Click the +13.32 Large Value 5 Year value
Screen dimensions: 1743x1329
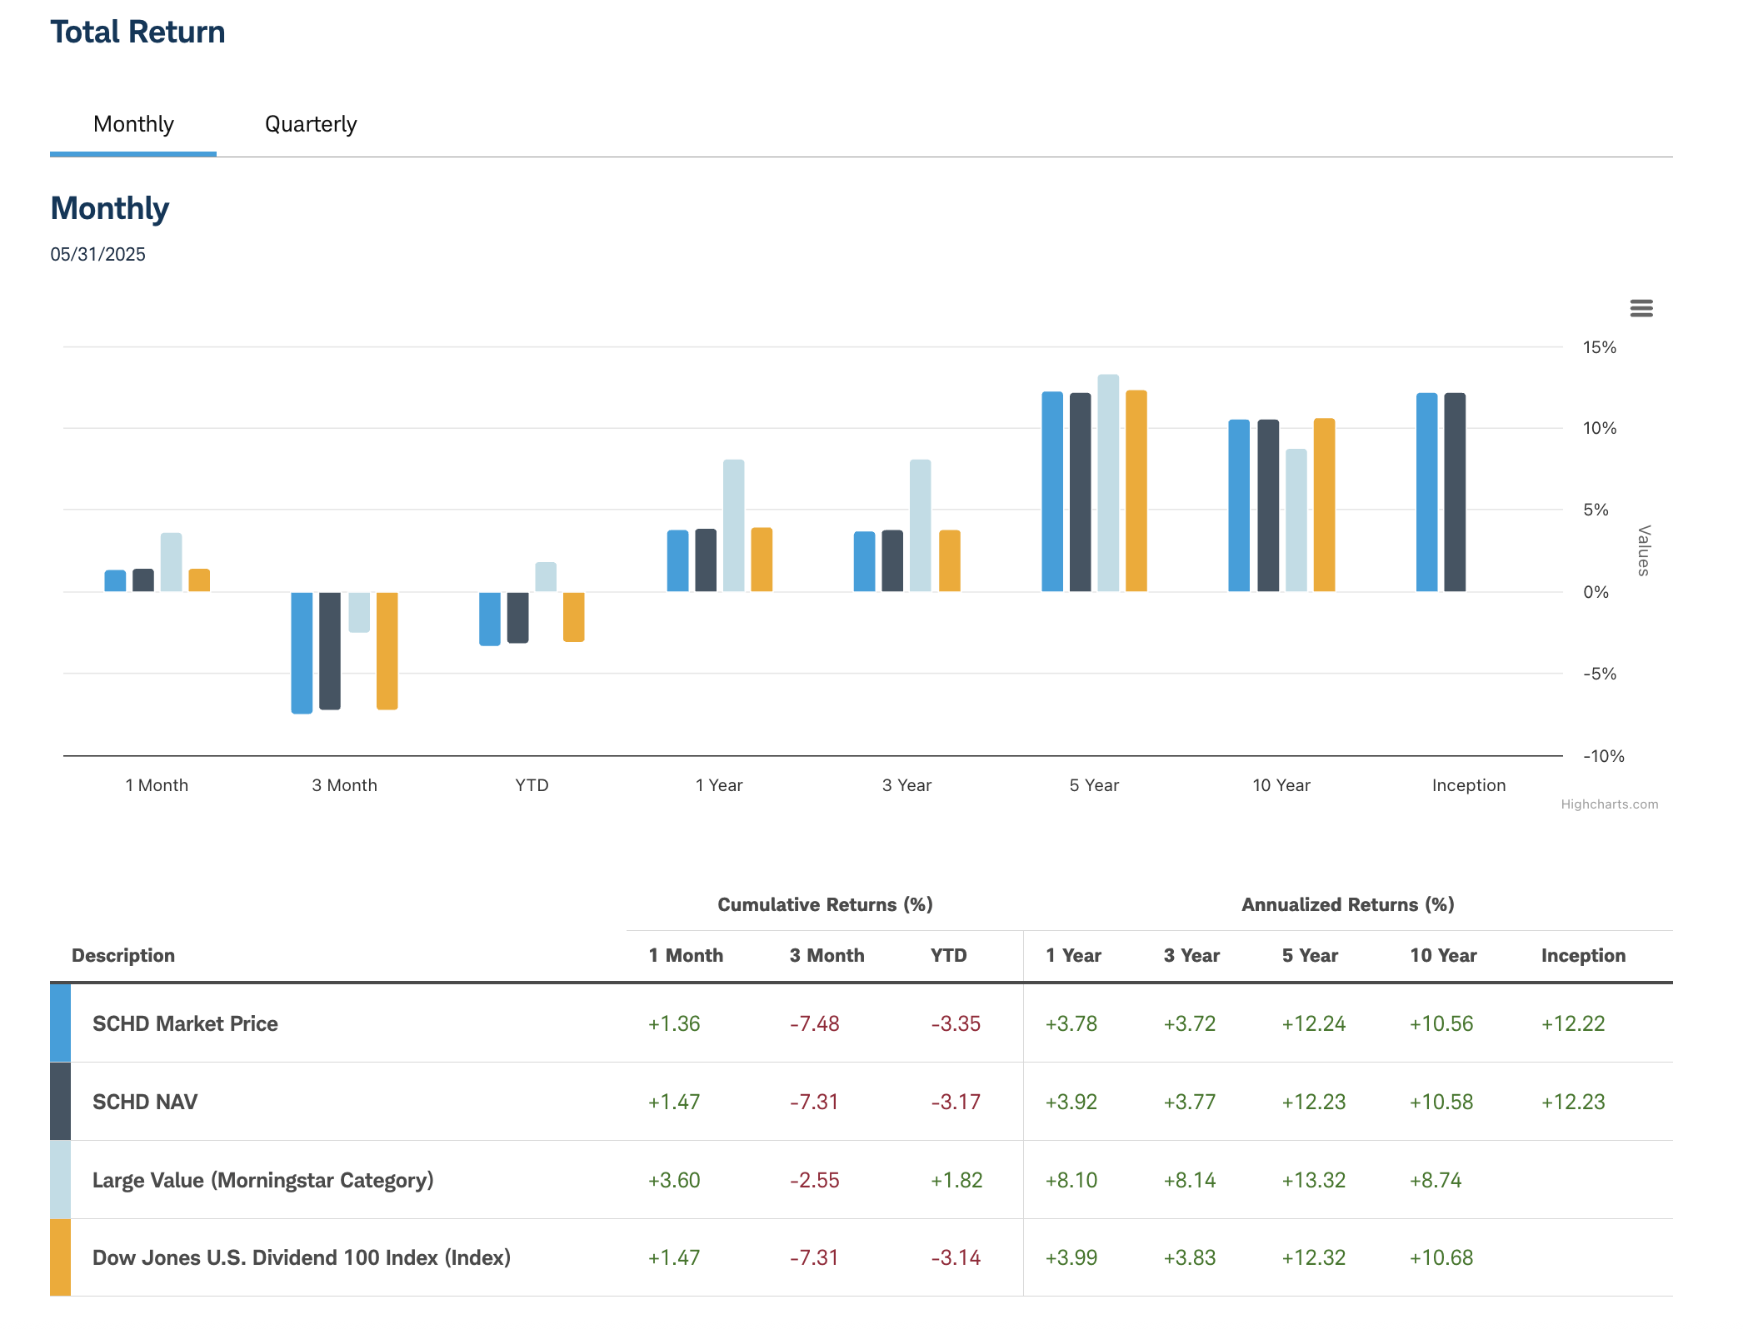point(1313,1180)
